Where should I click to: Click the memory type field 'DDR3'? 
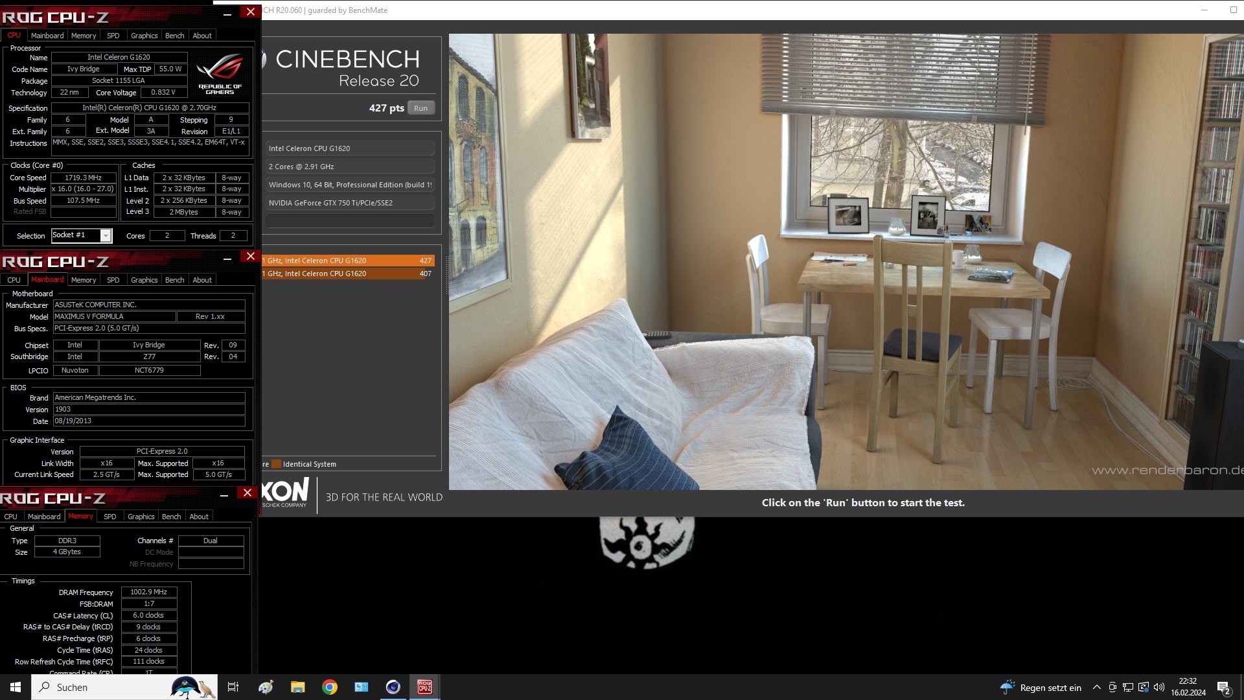click(67, 541)
